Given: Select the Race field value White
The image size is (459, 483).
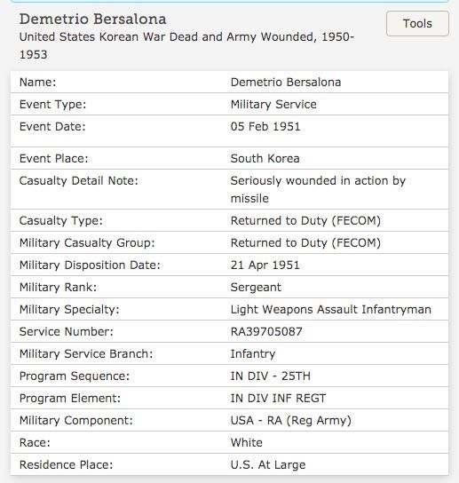Looking at the screenshot, I should [x=247, y=443].
